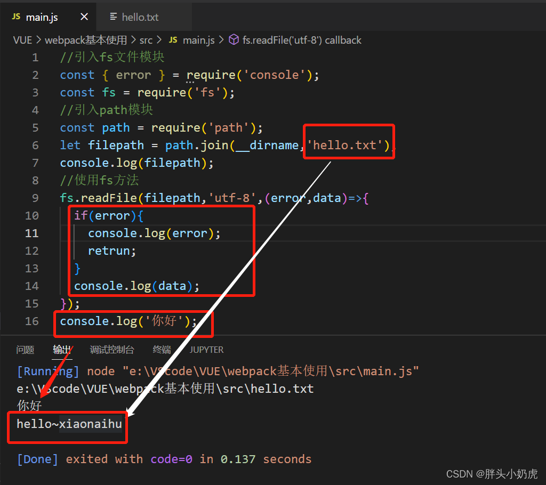Expand the webpack基本使用 breadcrumb item

click(85, 39)
